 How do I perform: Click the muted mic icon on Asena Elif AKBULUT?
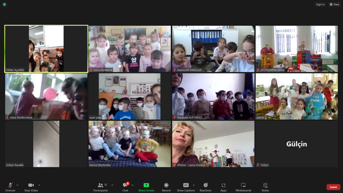click(x=175, y=70)
